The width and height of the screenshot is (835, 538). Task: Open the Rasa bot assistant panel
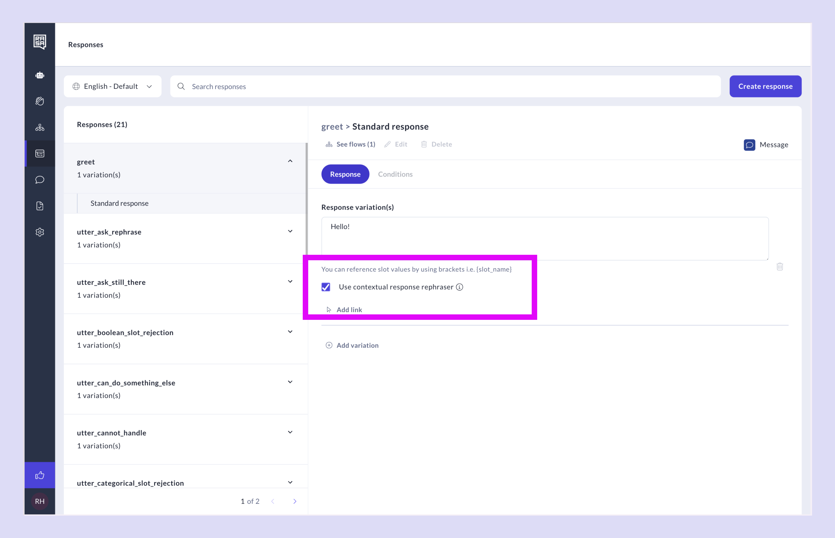click(x=40, y=75)
